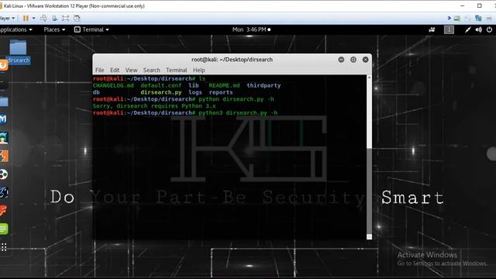Open the terminal Help menu
Image resolution: width=496 pixels, height=279 pixels.
[x=199, y=70]
